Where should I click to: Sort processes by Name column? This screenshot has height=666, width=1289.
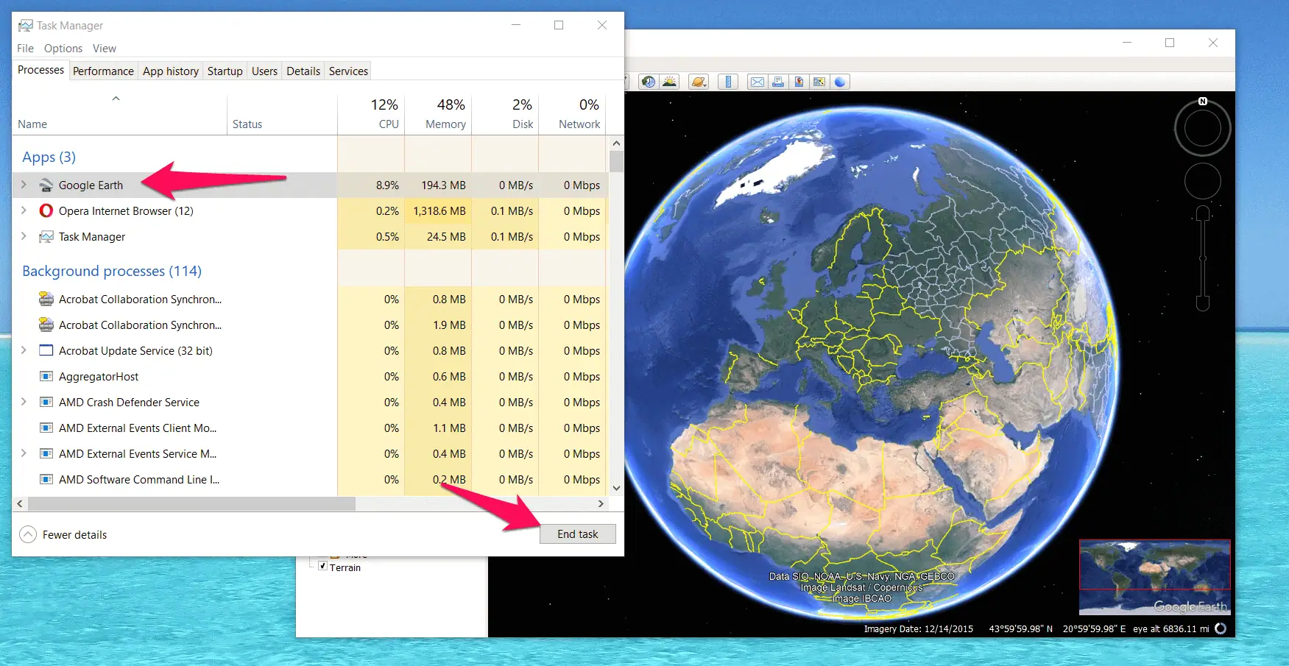[x=119, y=113]
